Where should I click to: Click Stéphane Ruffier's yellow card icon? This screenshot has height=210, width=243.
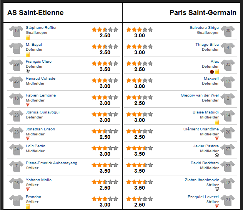[28, 38]
